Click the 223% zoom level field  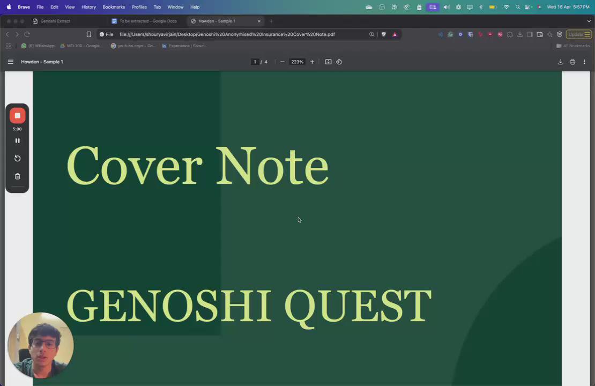point(297,62)
